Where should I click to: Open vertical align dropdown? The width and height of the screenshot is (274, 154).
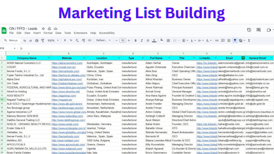[193, 41]
